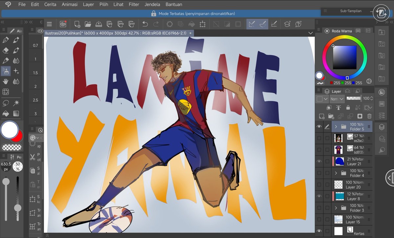This screenshot has width=394, height=238.
Task: Open the Bantuan menu
Action: click(174, 5)
